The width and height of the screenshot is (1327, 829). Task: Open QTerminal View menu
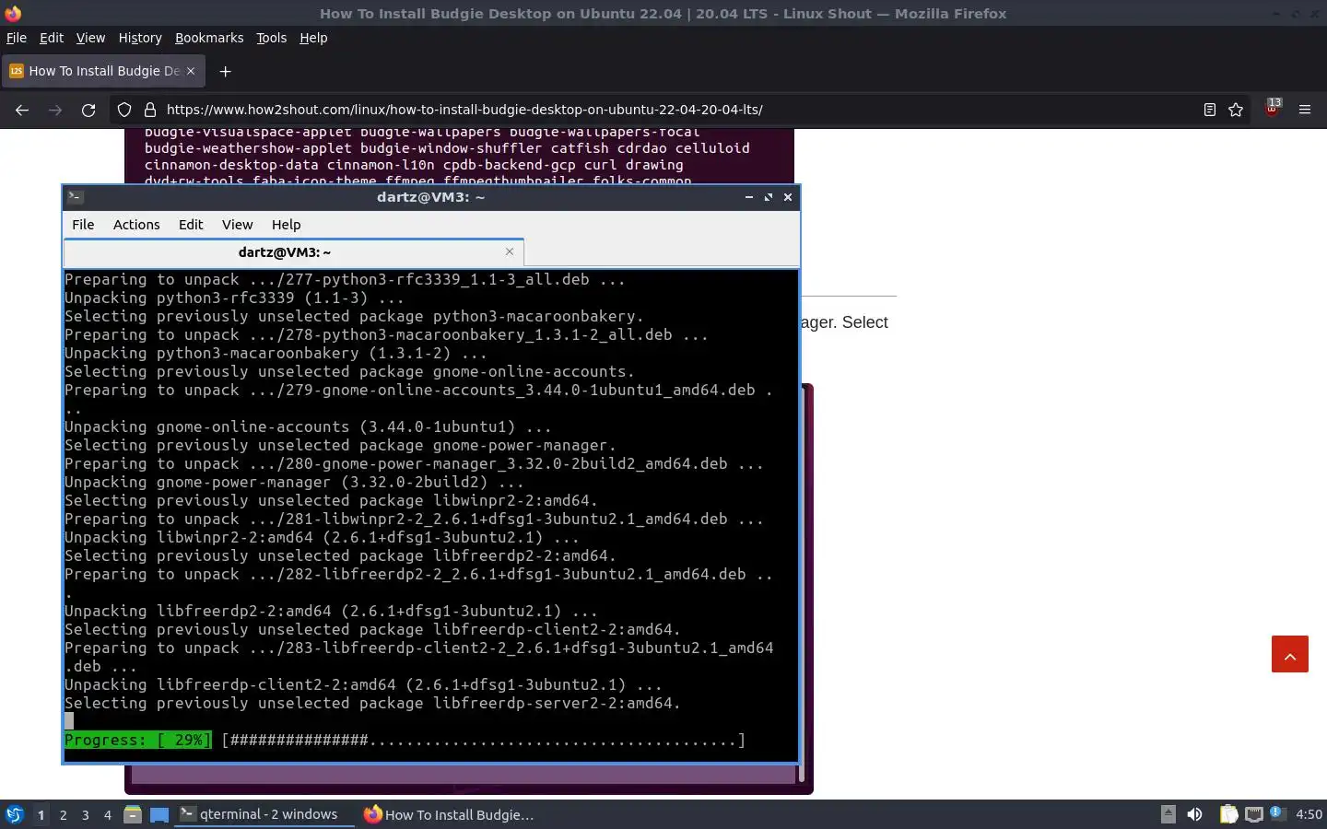pos(237,225)
